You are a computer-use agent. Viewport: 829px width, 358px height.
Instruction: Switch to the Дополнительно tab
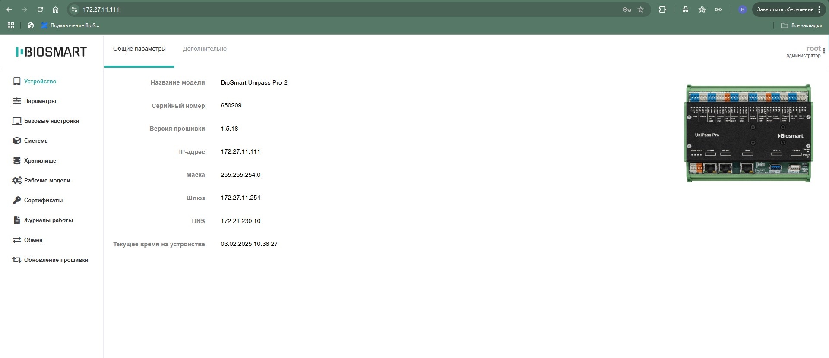point(205,49)
